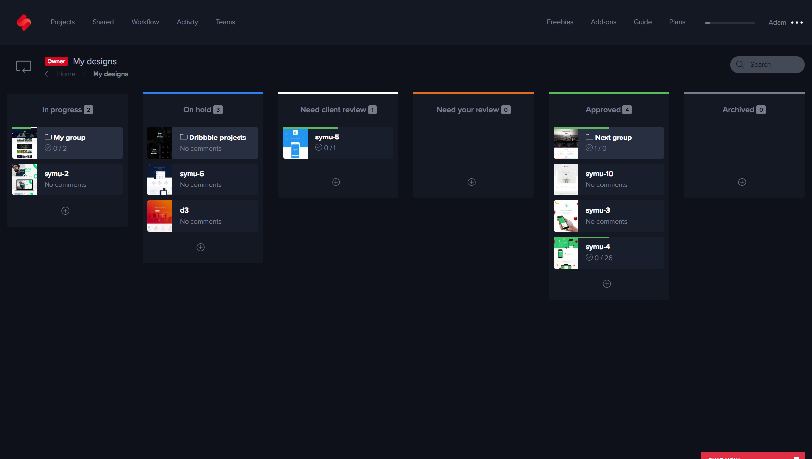Click the checkmark icon on My group 0/2

pyautogui.click(x=48, y=148)
